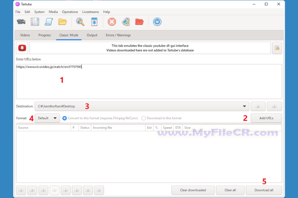
Task: Switch to the Output tab
Action: click(92, 35)
